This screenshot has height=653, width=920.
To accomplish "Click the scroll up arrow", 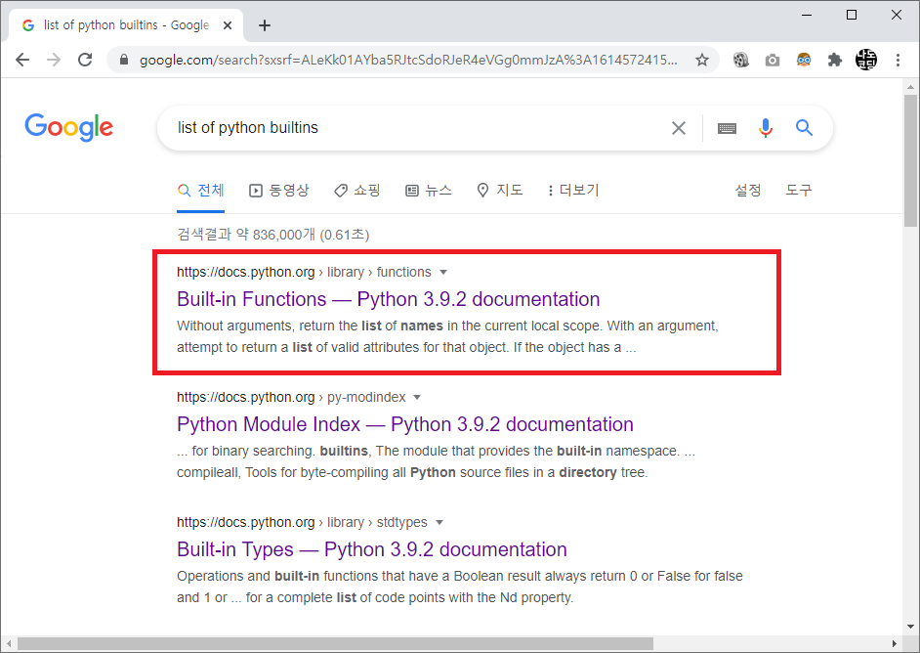I will 910,86.
